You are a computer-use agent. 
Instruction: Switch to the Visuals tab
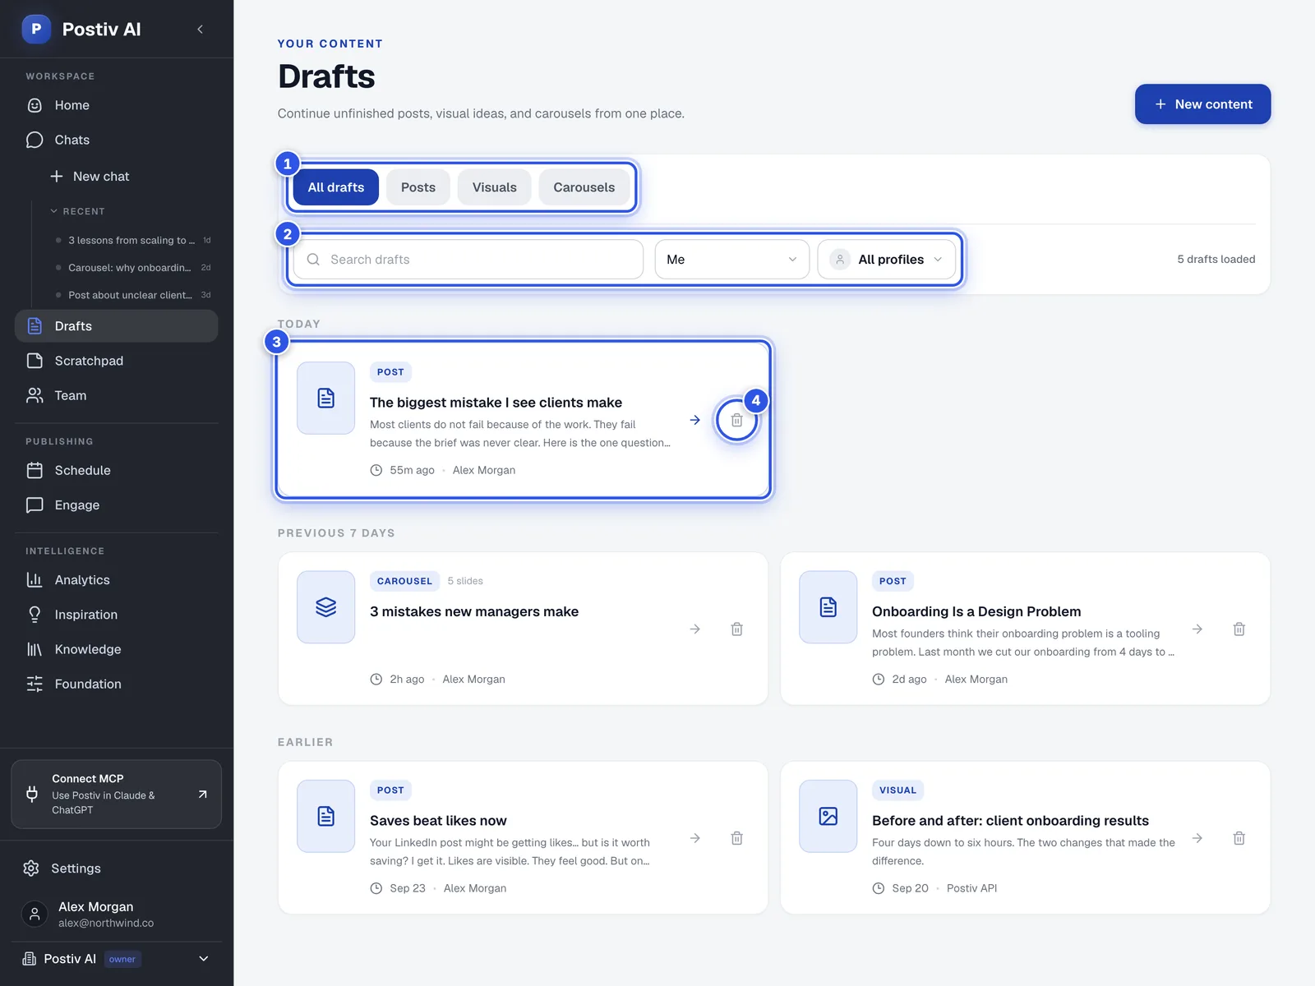pyautogui.click(x=495, y=187)
